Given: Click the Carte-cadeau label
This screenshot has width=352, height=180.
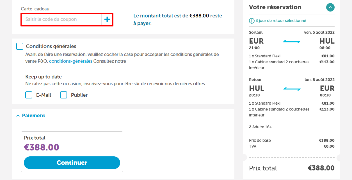Looking at the screenshot, I should click(x=35, y=9).
